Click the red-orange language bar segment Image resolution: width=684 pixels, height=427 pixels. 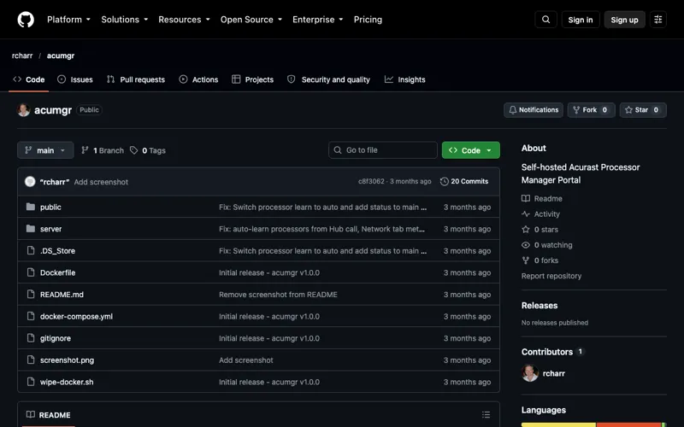click(628, 424)
